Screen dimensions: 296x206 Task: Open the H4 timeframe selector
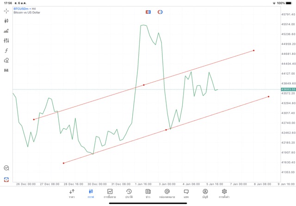click(x=6, y=71)
